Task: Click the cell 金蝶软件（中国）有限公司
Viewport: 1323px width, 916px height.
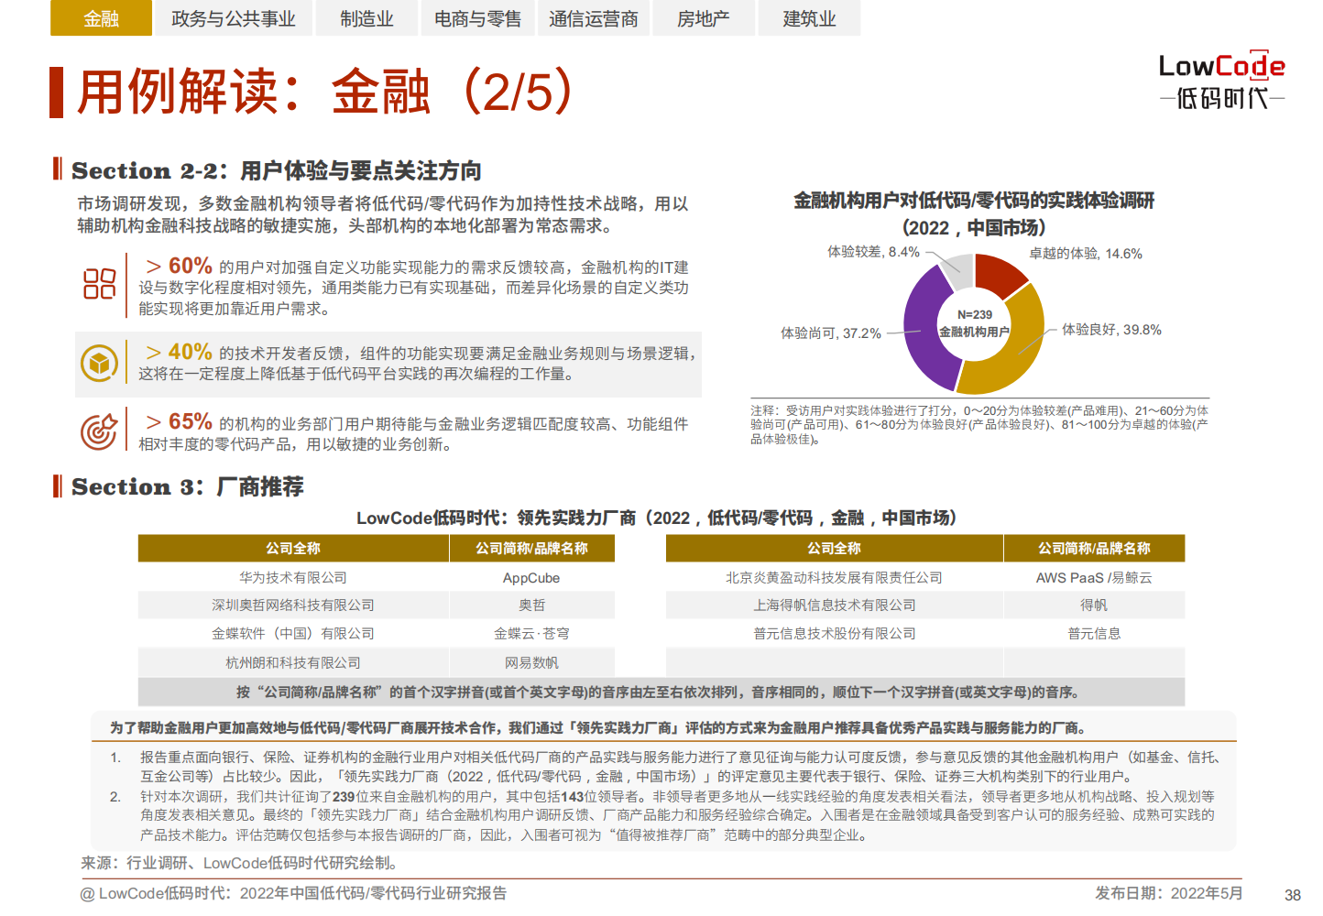Action: point(293,634)
